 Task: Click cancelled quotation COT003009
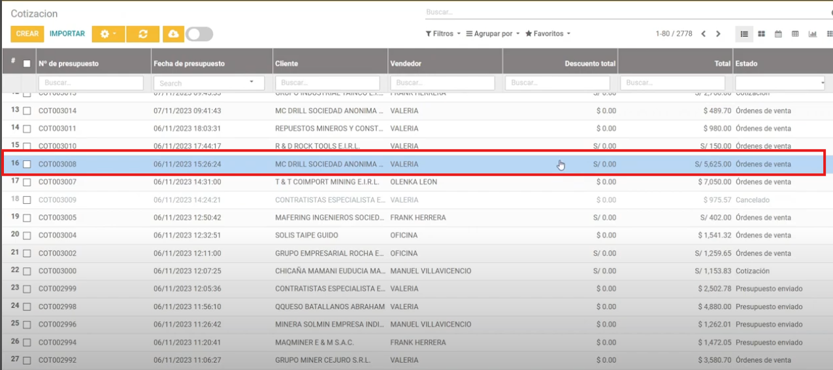(x=57, y=200)
